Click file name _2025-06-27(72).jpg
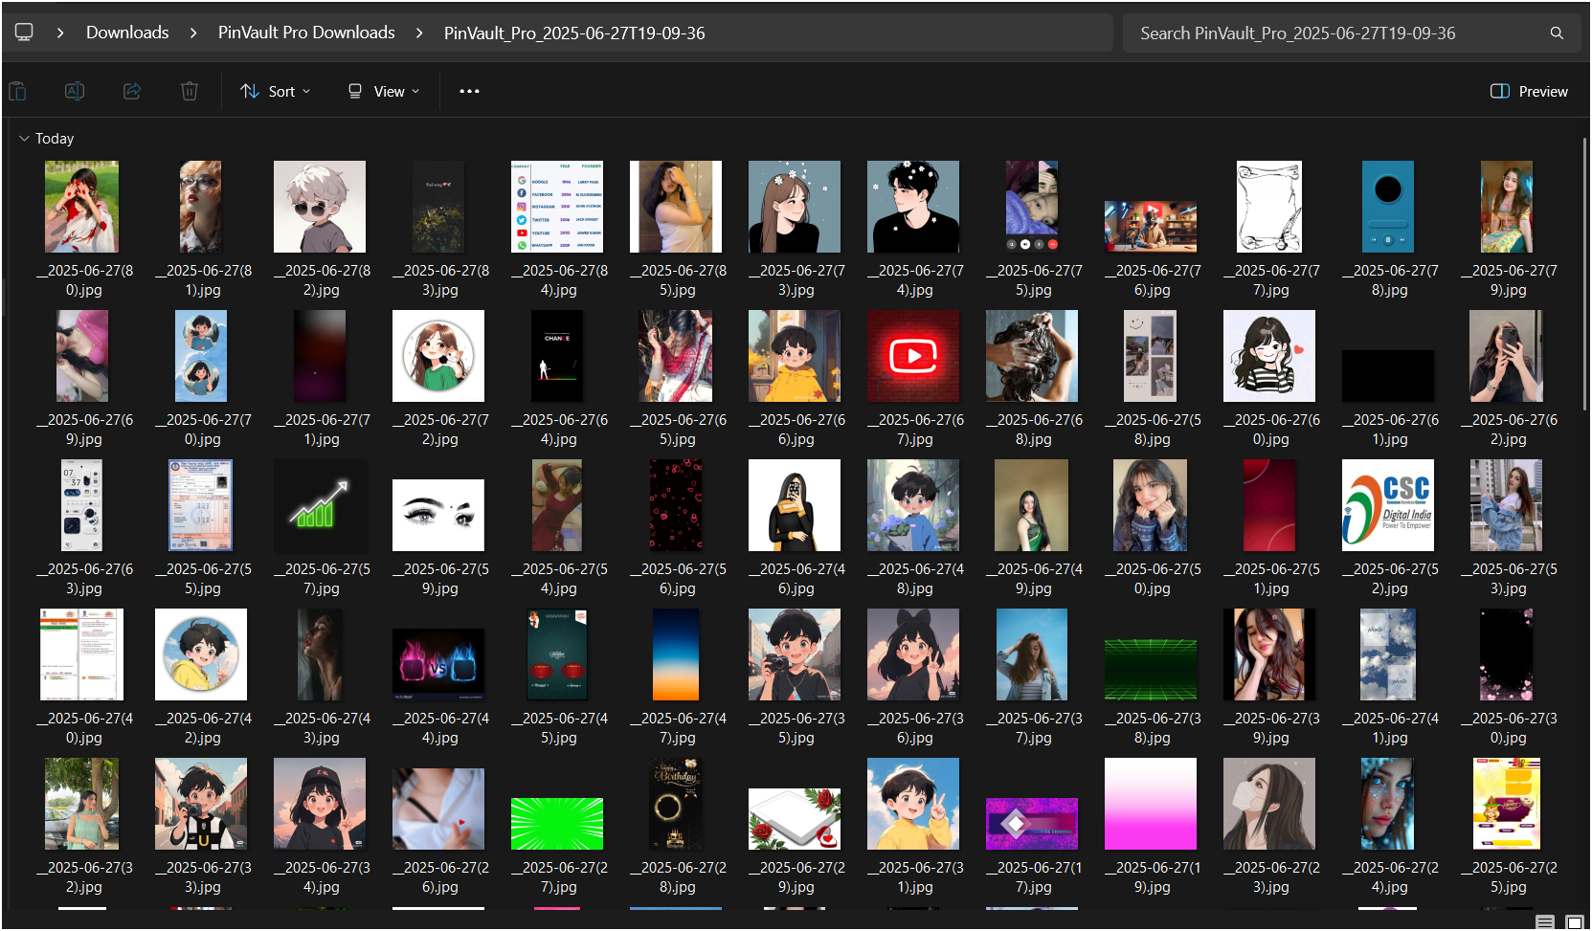 (440, 430)
